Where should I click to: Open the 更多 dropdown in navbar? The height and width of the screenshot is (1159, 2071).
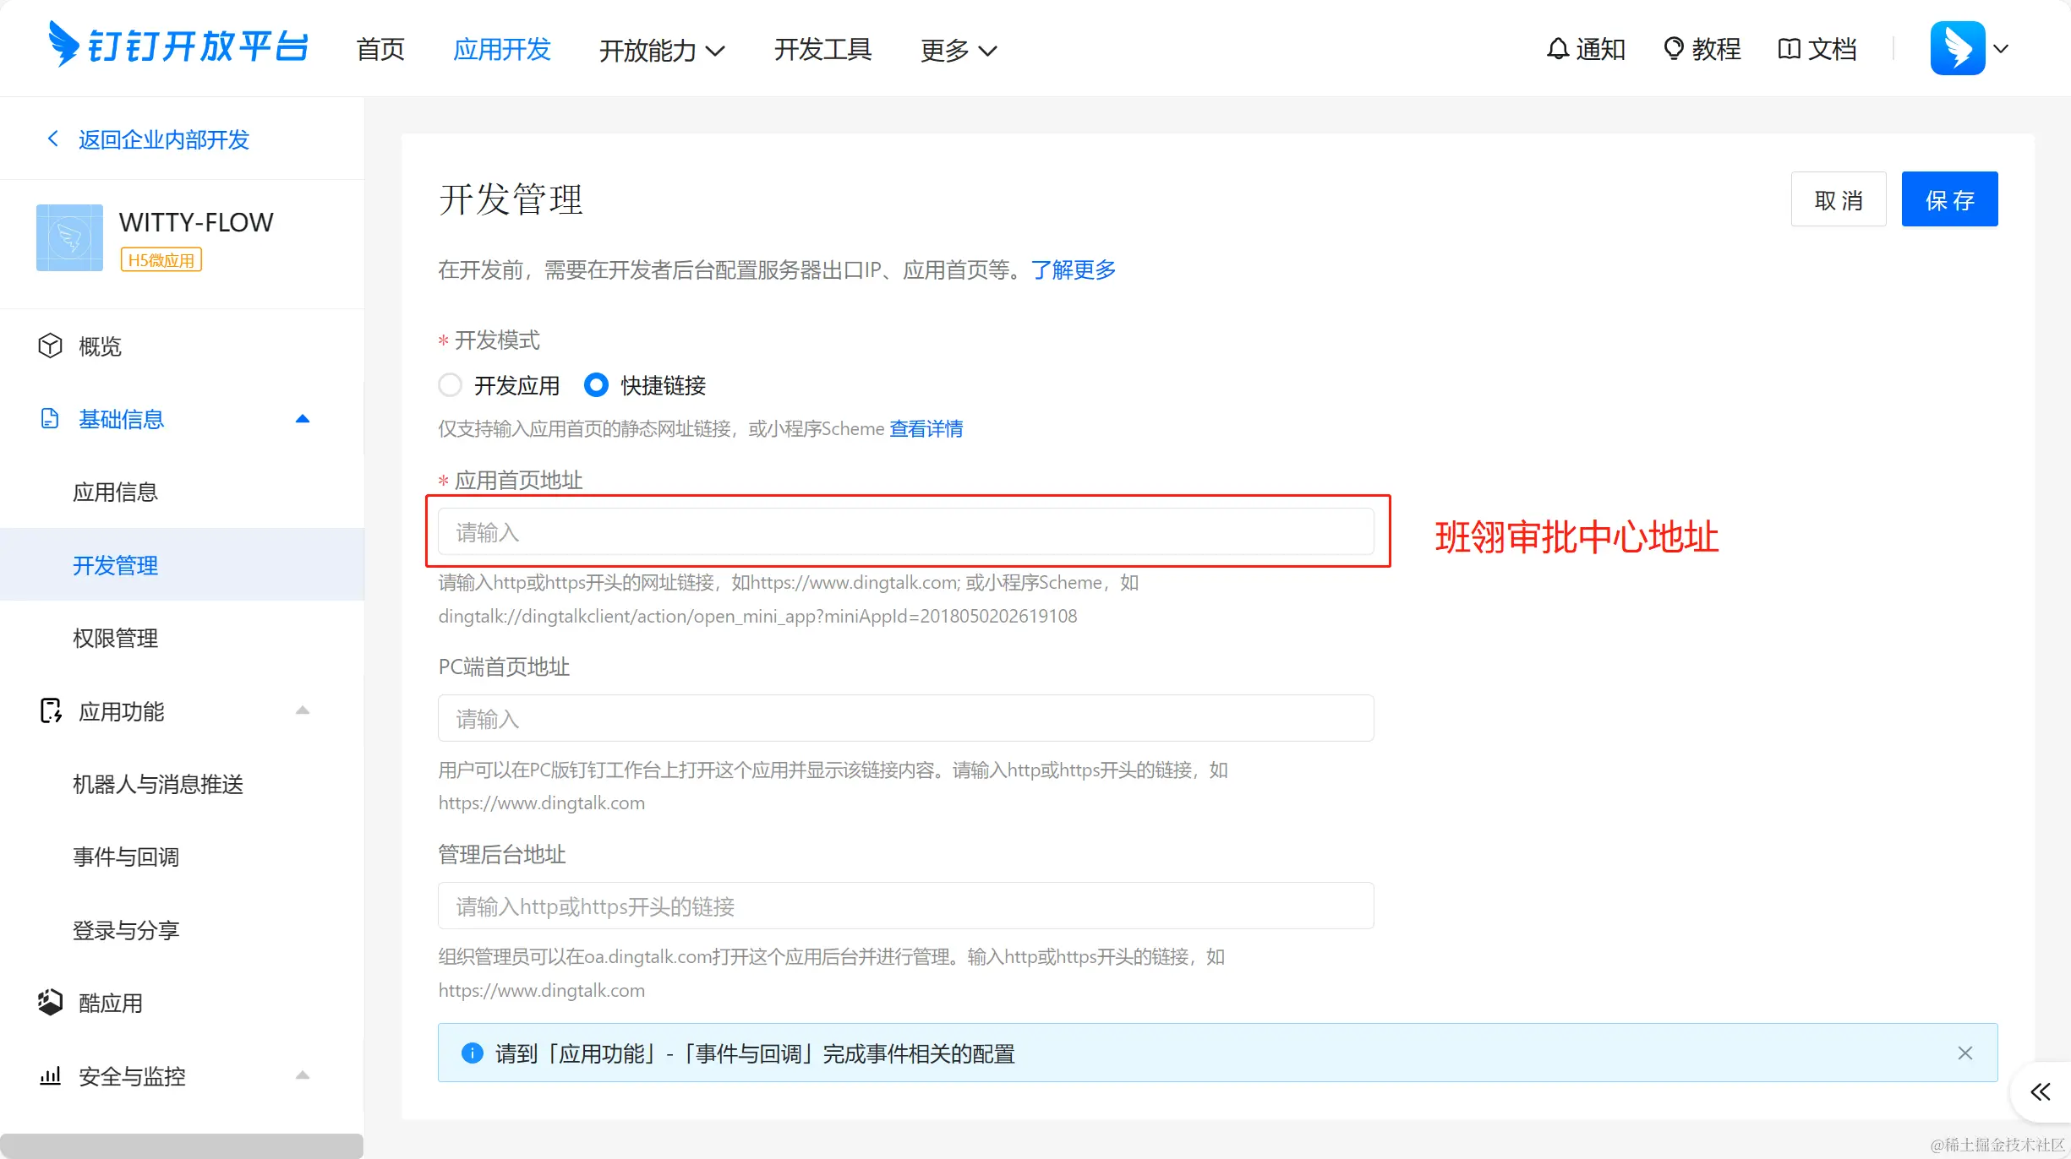tap(958, 51)
